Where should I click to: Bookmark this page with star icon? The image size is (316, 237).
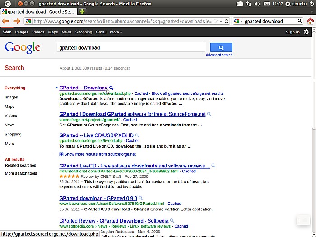pyautogui.click(x=215, y=21)
